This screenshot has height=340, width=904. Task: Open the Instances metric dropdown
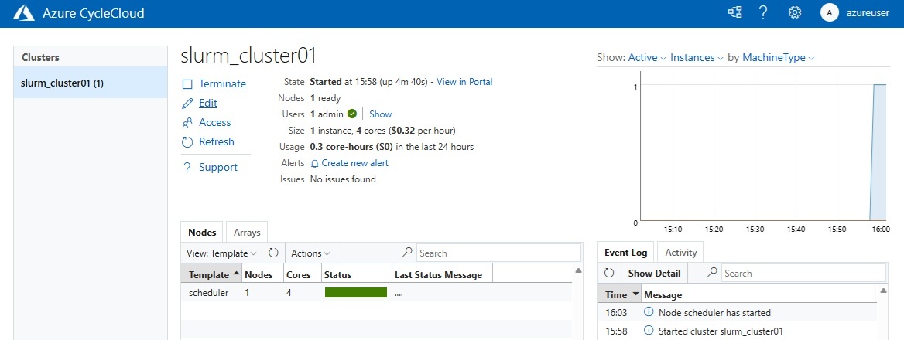pos(697,57)
